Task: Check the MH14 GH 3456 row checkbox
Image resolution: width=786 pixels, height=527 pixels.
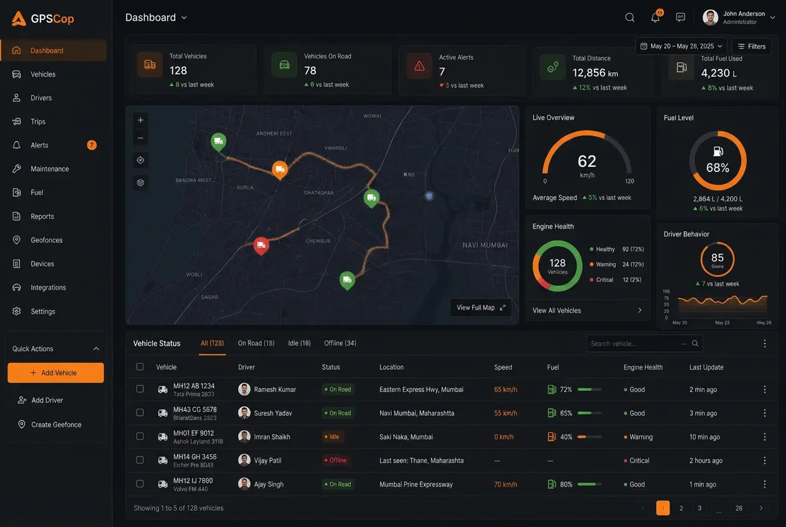Action: (x=140, y=460)
